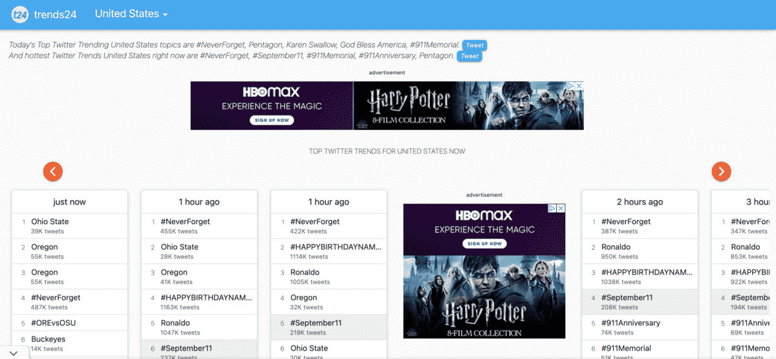Screen dimensions: 776x359
Task: Click SIGN UP NOW in the square ad
Action: (484, 243)
